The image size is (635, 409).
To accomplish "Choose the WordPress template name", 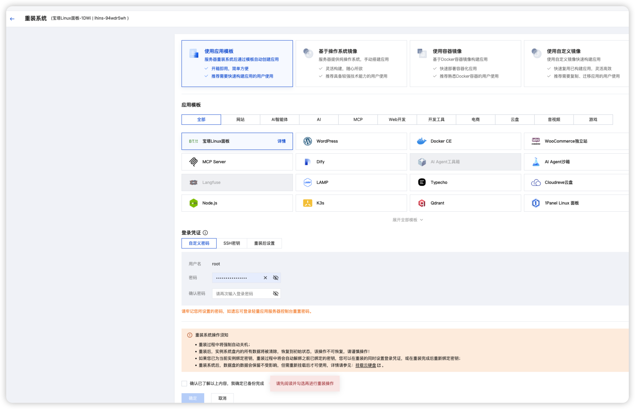I will coord(327,141).
